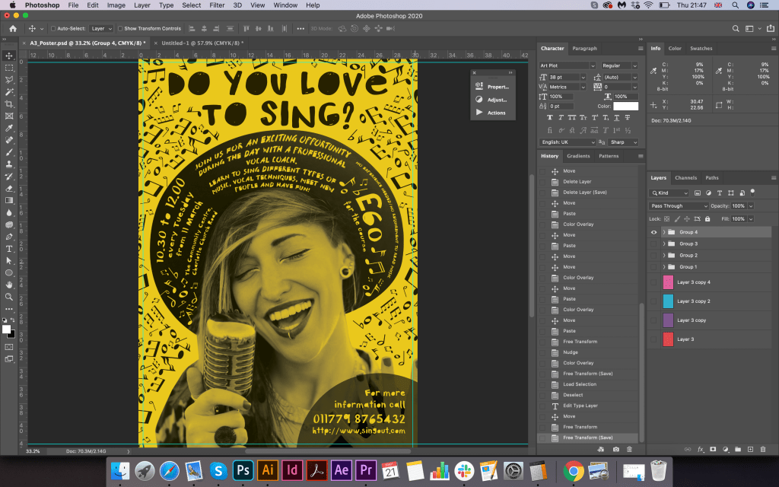779x487 pixels.
Task: Select the Crop tool in the toolbar
Action: click(x=9, y=103)
